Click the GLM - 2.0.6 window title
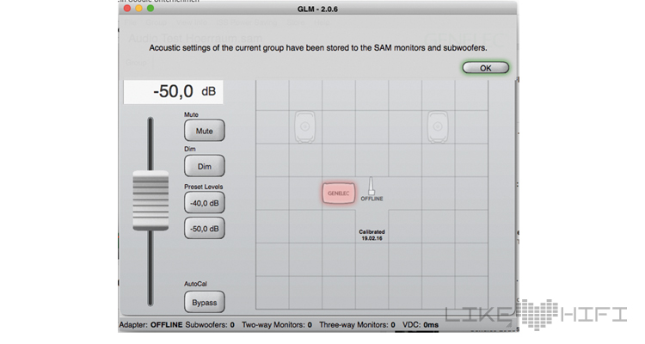This screenshot has width=645, height=344. click(317, 9)
